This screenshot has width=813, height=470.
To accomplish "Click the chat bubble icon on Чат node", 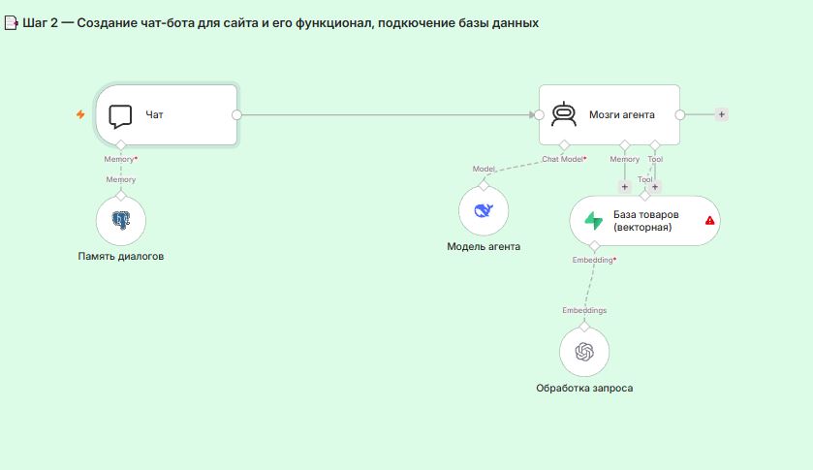I will coord(120,116).
